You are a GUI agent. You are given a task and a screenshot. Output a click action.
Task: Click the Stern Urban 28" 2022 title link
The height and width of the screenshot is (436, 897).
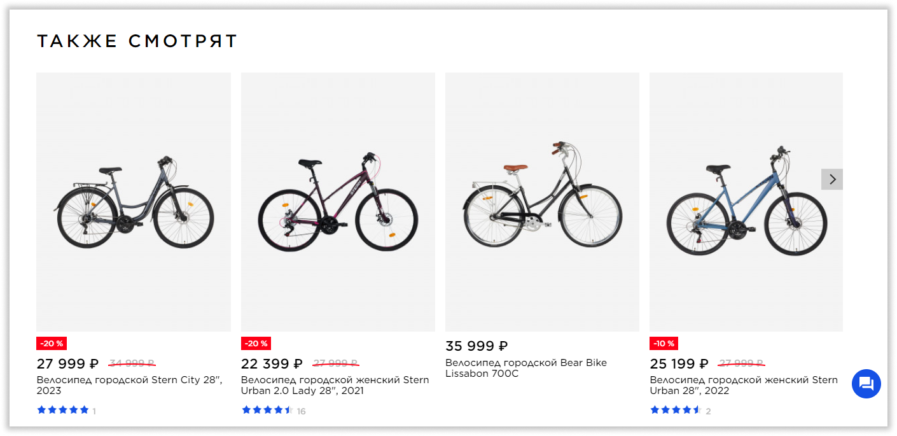click(743, 385)
